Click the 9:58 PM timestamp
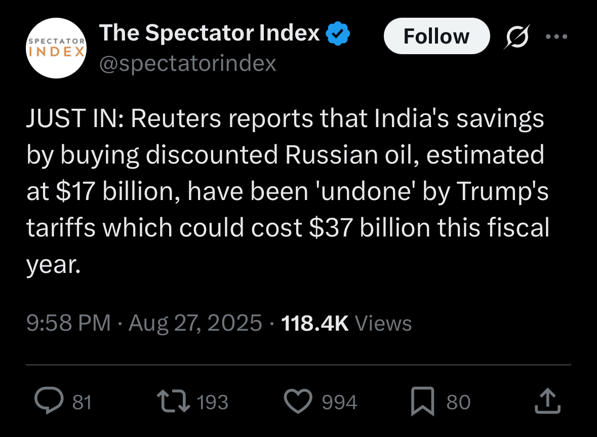597x437 pixels. (x=68, y=323)
